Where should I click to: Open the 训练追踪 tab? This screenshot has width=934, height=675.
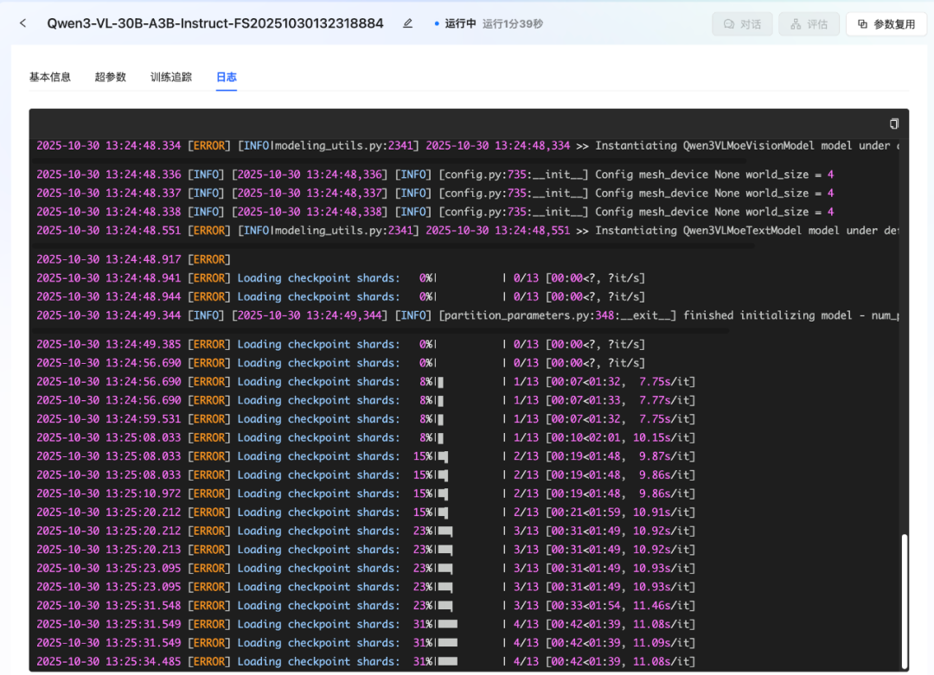171,77
